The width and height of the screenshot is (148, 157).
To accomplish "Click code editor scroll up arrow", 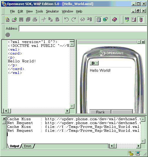I will pyautogui.click(x=72, y=44).
